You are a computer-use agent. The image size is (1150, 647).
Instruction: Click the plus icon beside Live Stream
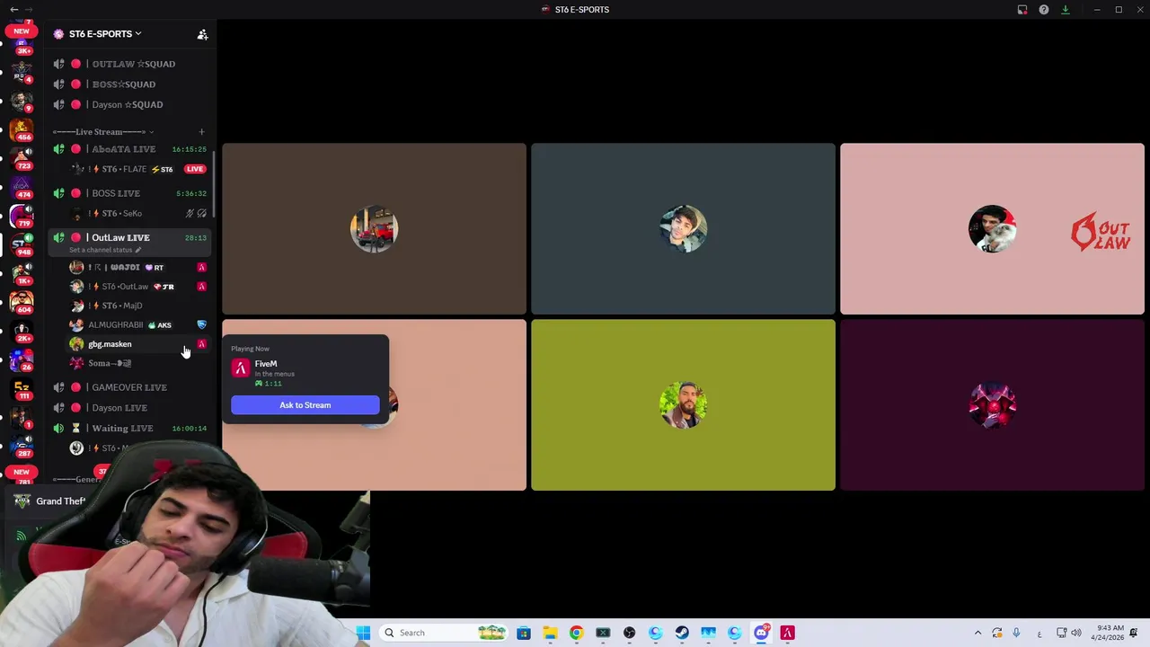pyautogui.click(x=201, y=132)
